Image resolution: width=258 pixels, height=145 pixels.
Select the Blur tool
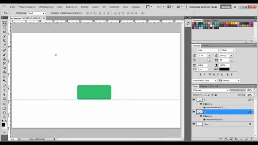click(4, 77)
